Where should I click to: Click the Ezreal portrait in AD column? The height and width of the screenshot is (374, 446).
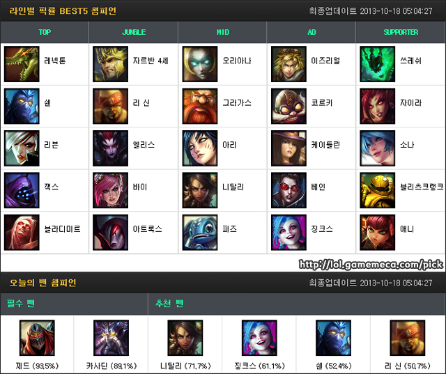(289, 64)
